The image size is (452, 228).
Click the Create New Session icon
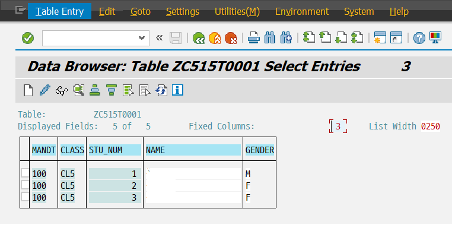(380, 38)
